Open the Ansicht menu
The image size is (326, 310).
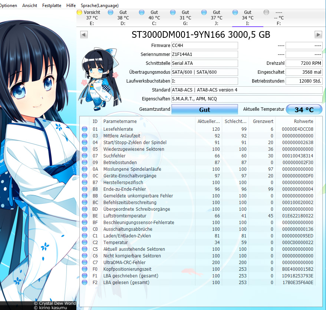tap(30, 6)
